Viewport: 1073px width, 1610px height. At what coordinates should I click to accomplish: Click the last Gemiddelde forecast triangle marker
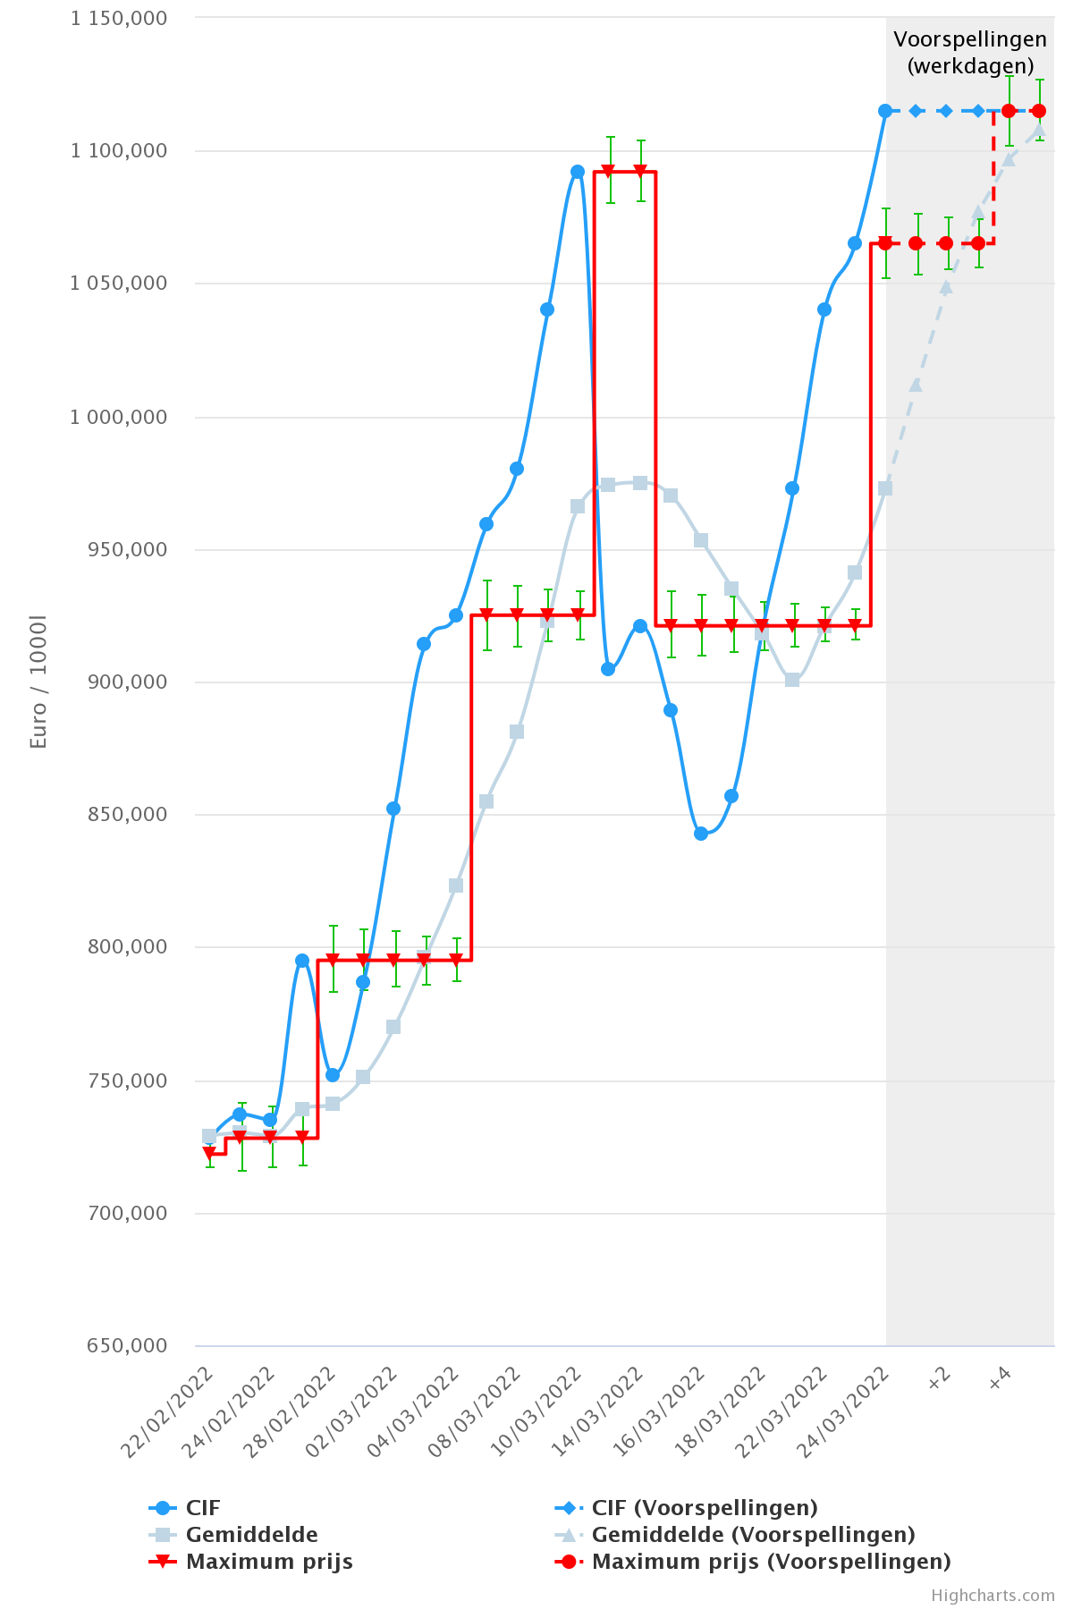1039,129
